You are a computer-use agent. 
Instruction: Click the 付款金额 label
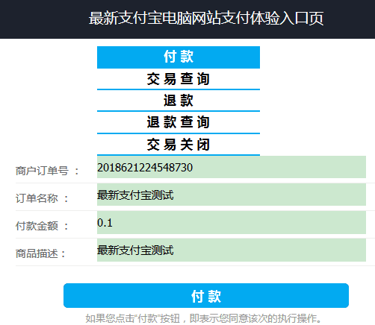(x=42, y=226)
